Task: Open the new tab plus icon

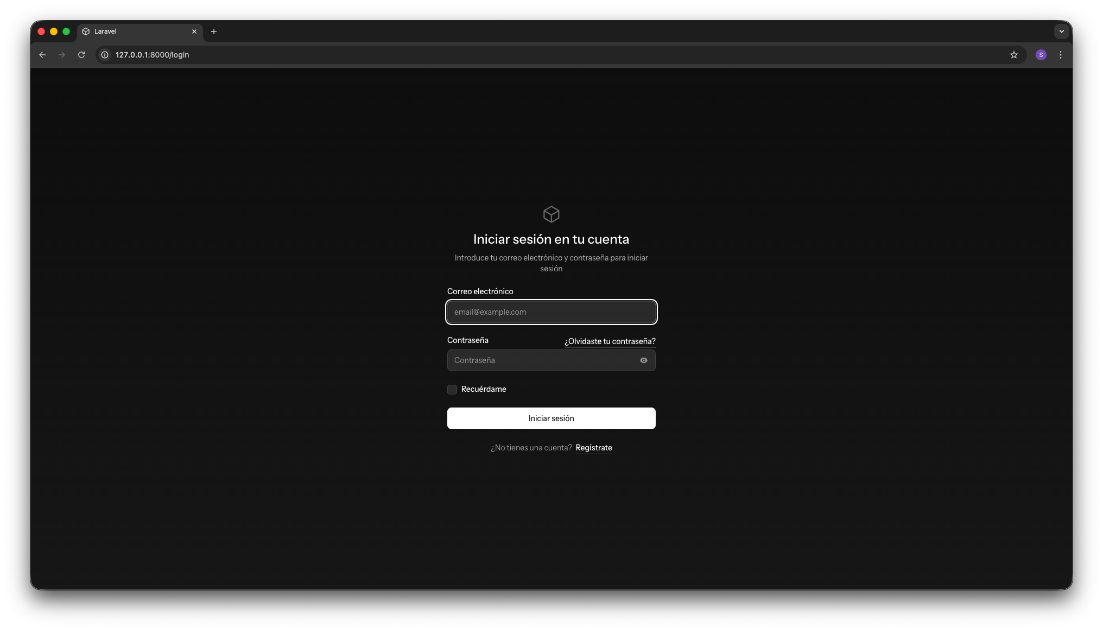Action: pyautogui.click(x=214, y=31)
